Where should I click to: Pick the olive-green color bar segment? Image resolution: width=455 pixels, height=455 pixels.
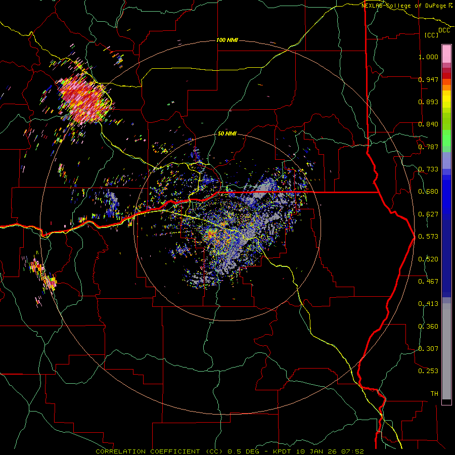coord(446,121)
